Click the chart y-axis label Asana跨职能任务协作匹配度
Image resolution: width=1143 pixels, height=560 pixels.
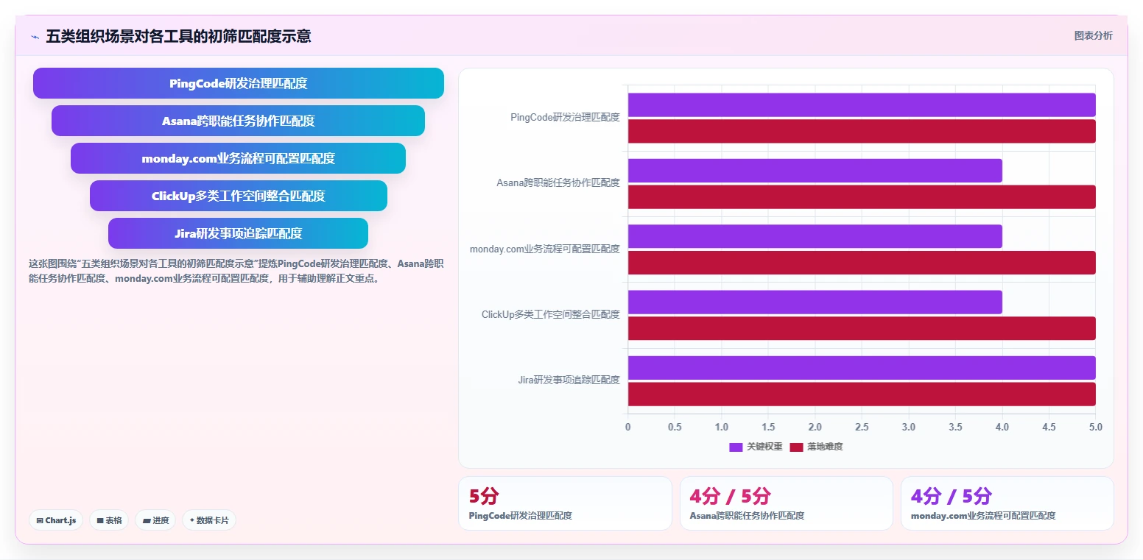tap(558, 183)
